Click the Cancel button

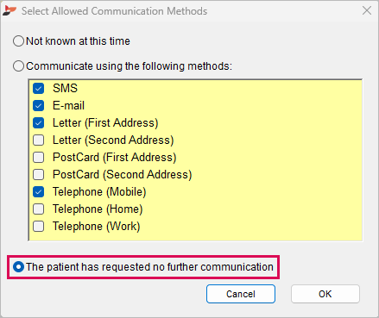(x=241, y=294)
